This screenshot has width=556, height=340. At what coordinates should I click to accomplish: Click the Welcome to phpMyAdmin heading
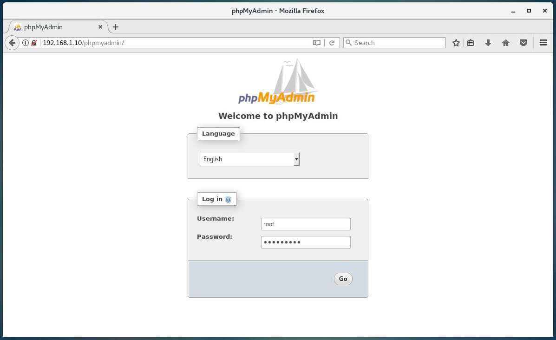pyautogui.click(x=278, y=116)
